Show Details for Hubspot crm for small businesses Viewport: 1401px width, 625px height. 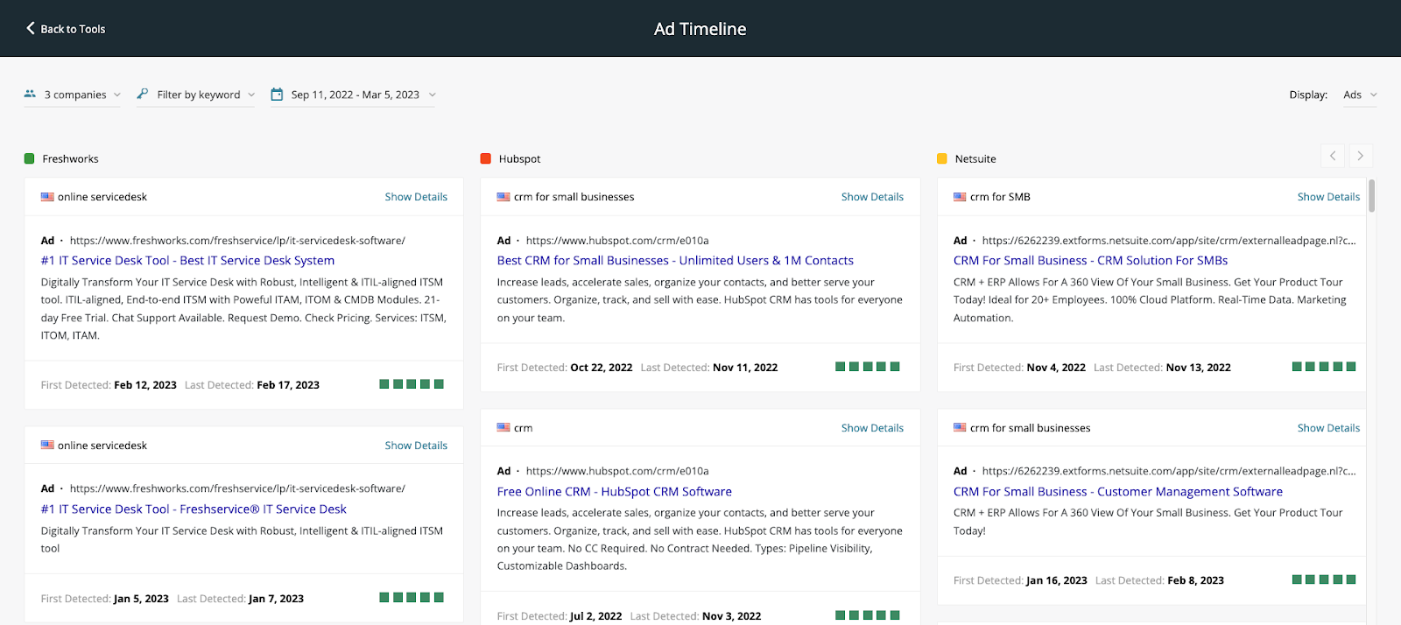click(872, 197)
